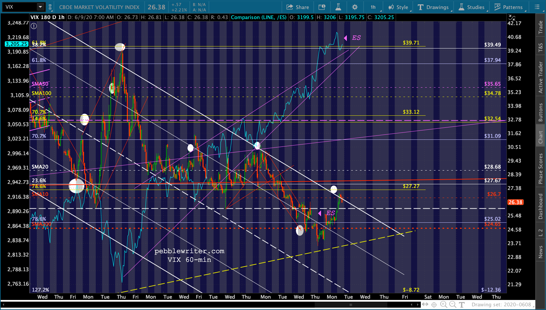
Task: Open the Active Trader sidebar tab
Action: 541,77
